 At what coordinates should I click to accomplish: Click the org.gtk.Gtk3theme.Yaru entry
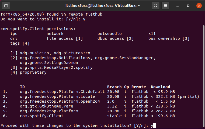pyautogui.click(x=46, y=106)
